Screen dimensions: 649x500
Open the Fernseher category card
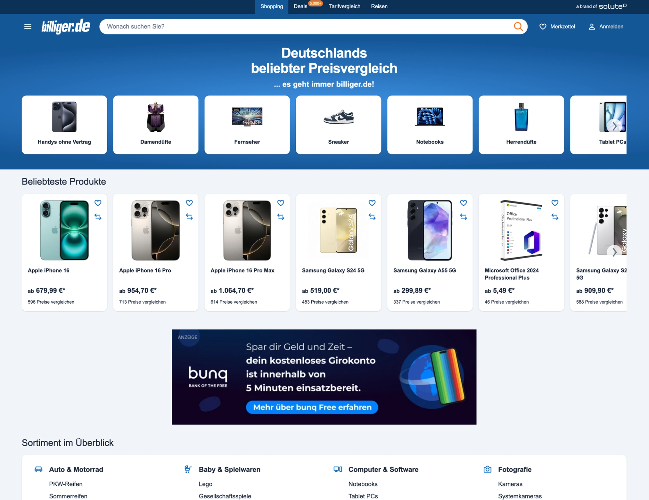247,125
